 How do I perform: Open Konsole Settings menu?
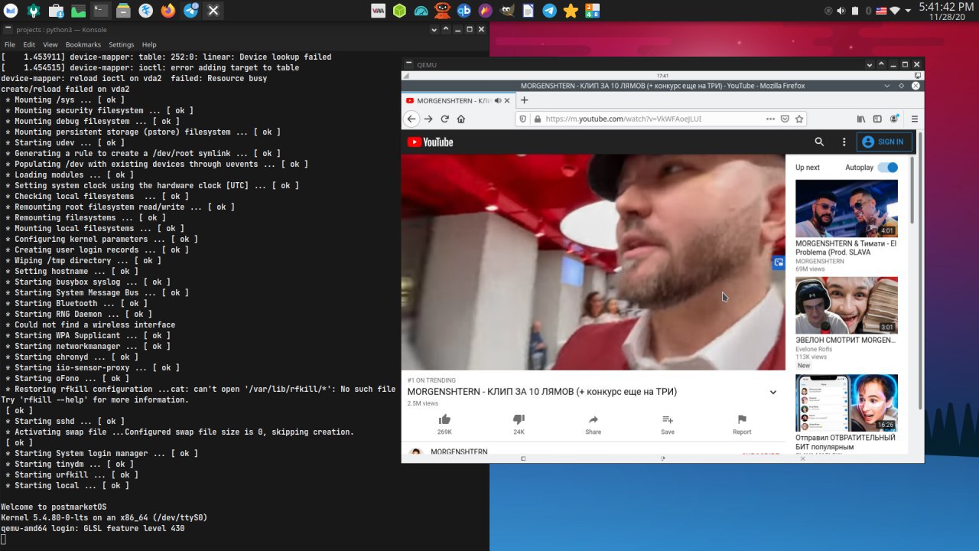pyautogui.click(x=121, y=44)
